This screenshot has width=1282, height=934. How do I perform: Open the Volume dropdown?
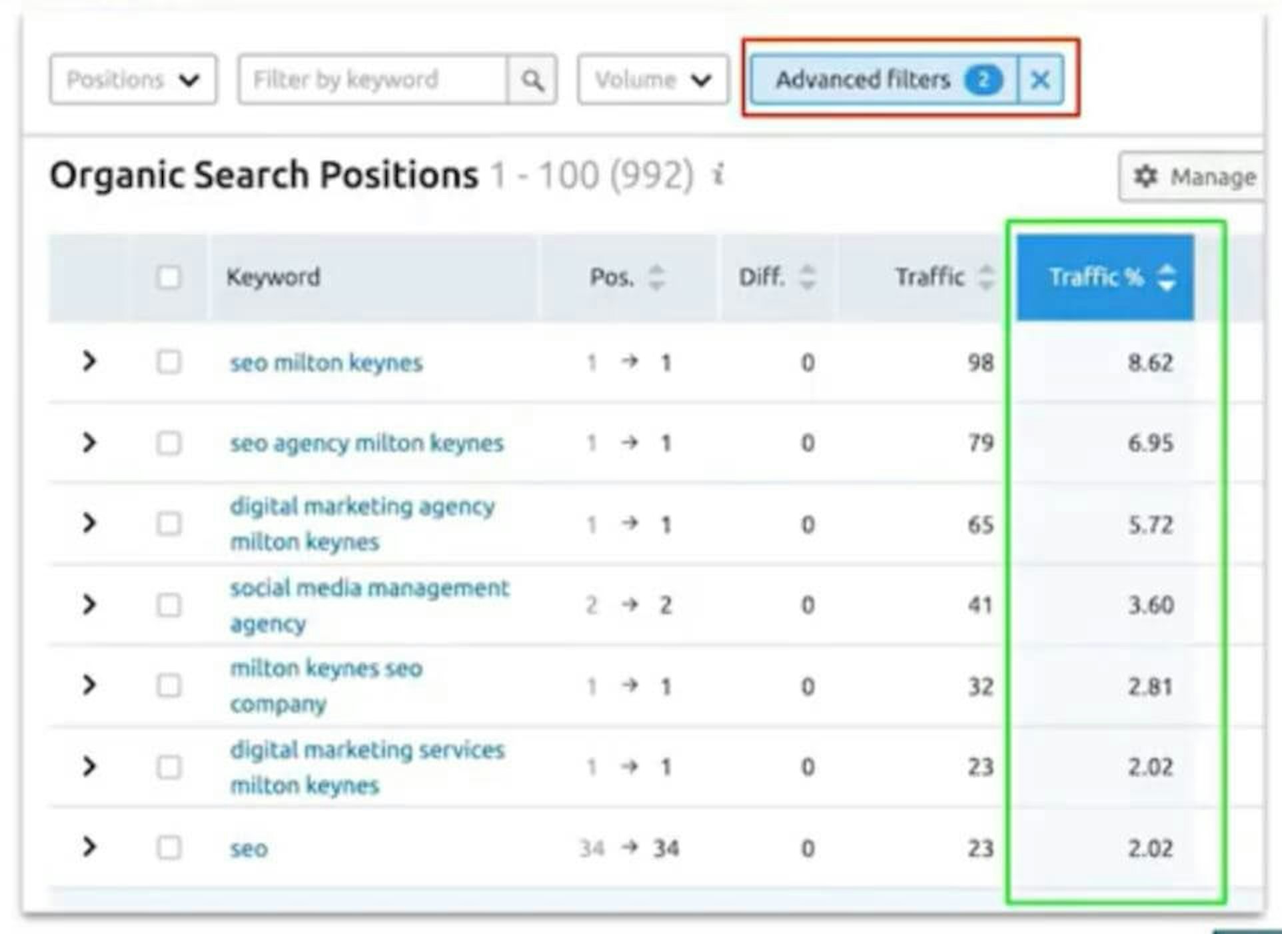click(x=652, y=81)
